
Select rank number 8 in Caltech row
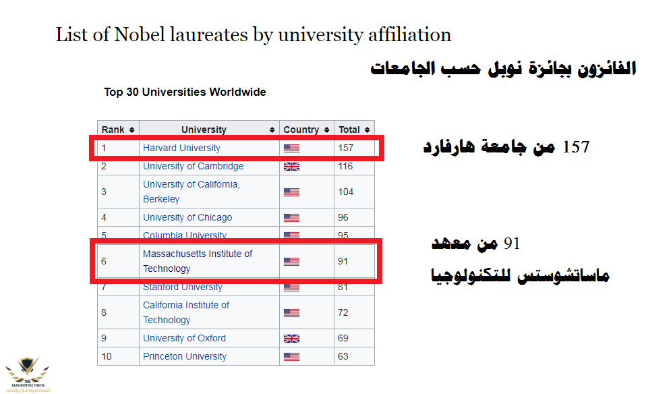coord(104,312)
